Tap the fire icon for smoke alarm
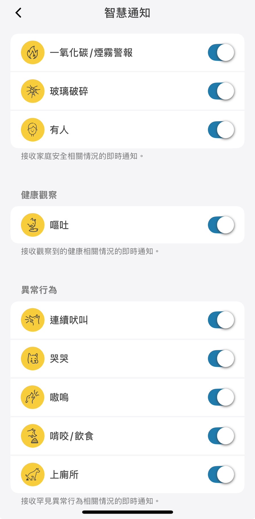The width and height of the screenshot is (255, 519). [x=33, y=53]
